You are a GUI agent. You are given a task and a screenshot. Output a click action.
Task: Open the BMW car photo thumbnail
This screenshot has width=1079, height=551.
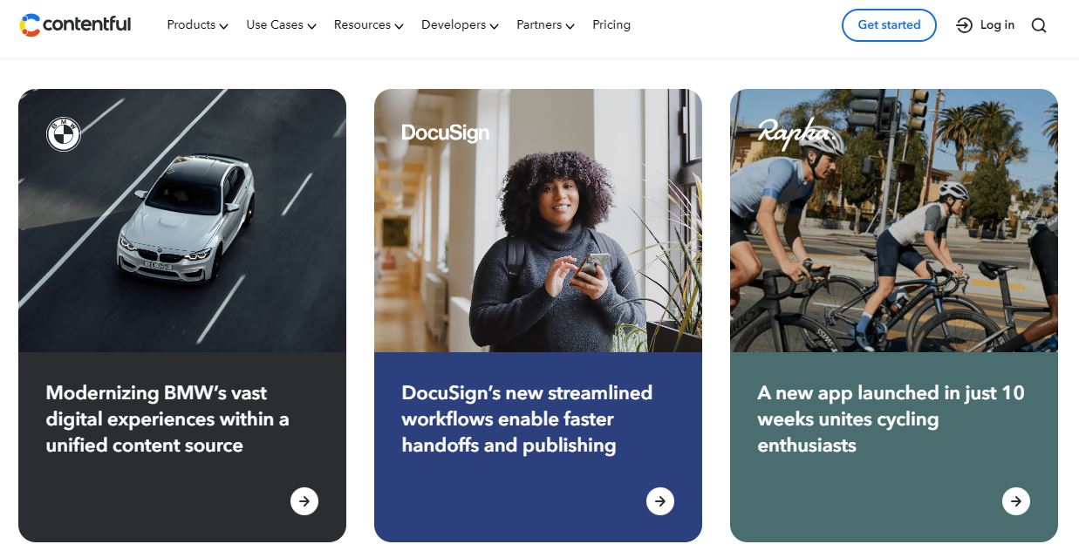(182, 221)
